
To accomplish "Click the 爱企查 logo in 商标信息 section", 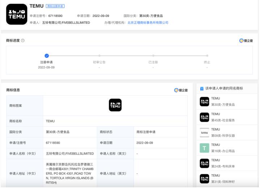I will coord(181,90).
